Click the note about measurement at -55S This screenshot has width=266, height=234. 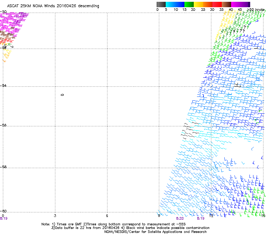(x=134, y=224)
